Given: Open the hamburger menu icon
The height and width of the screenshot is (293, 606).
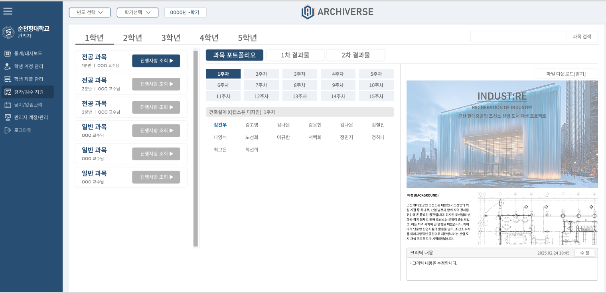Looking at the screenshot, I should pyautogui.click(x=8, y=11).
